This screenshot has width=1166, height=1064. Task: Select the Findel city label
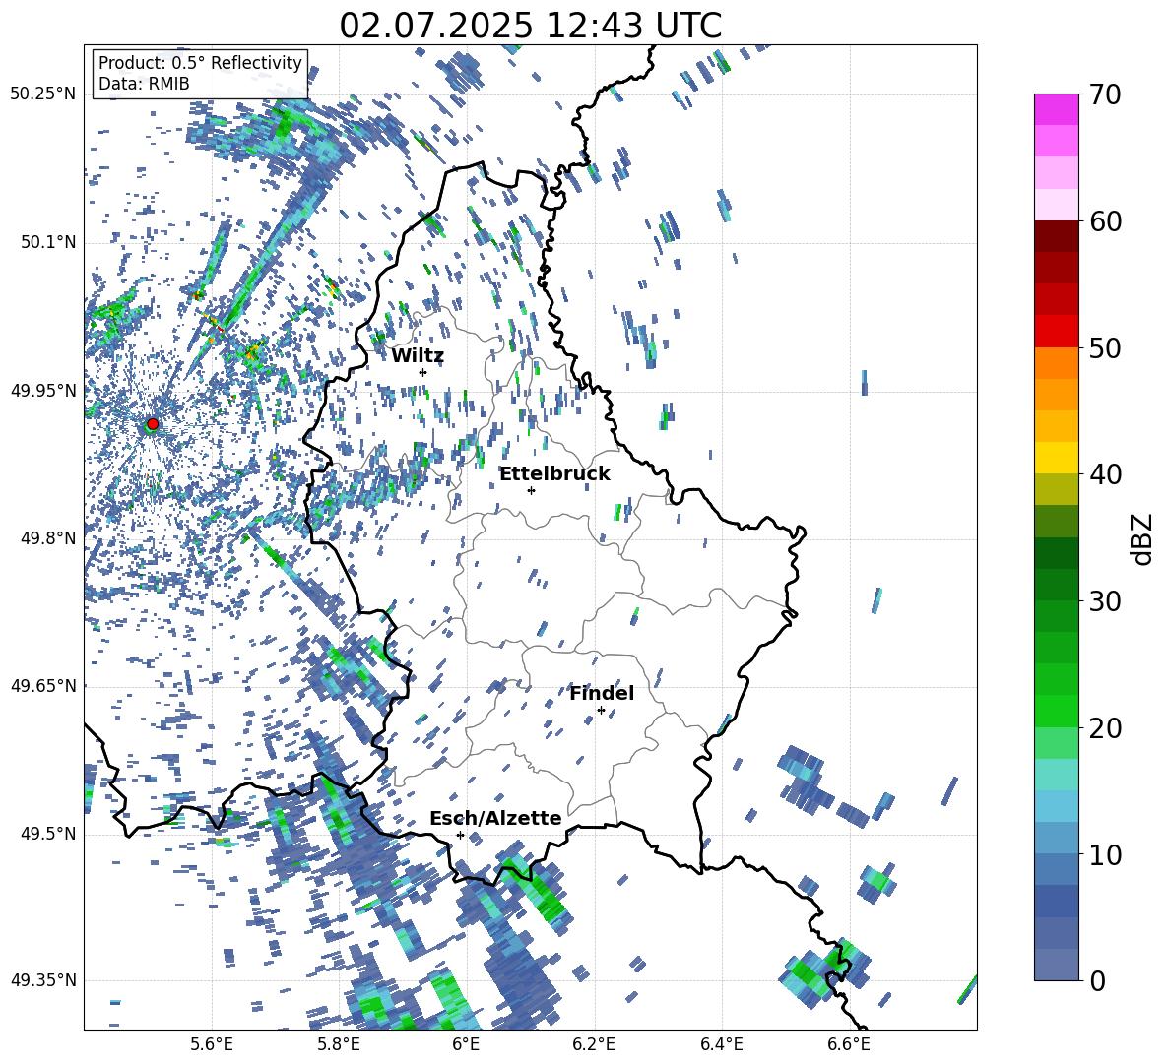(603, 693)
